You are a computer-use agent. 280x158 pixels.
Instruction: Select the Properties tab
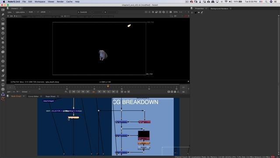tap(199, 9)
